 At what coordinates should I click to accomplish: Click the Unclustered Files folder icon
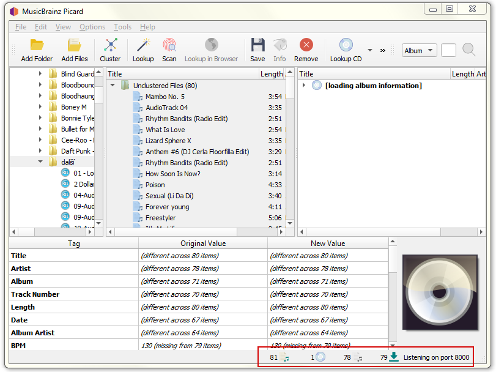click(x=125, y=85)
